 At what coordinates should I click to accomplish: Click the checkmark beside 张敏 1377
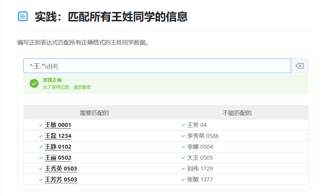(183, 180)
